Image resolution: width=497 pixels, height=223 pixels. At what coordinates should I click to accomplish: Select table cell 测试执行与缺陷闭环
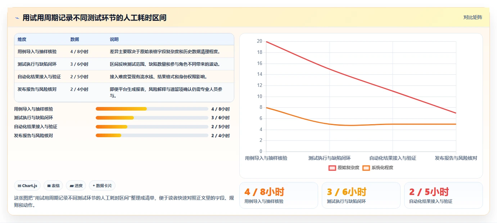[37, 64]
